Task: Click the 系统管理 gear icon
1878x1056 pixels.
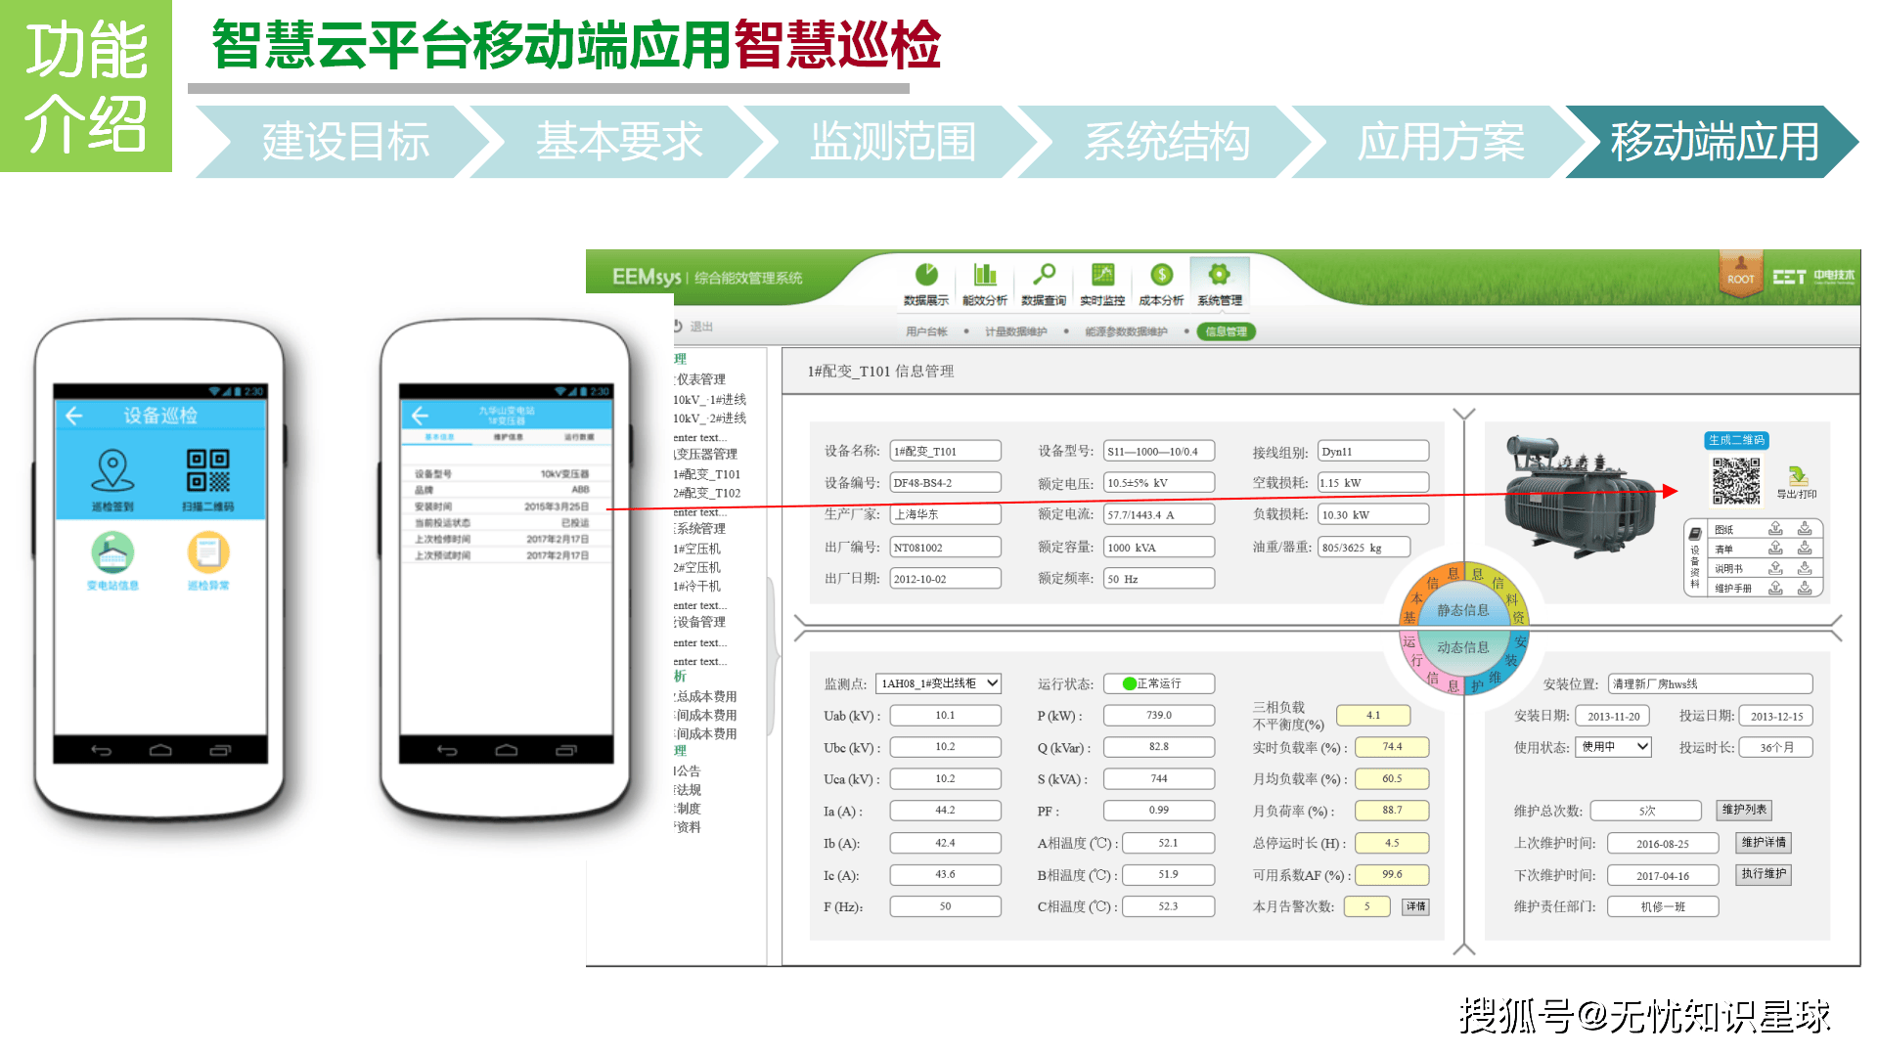Action: [1219, 276]
